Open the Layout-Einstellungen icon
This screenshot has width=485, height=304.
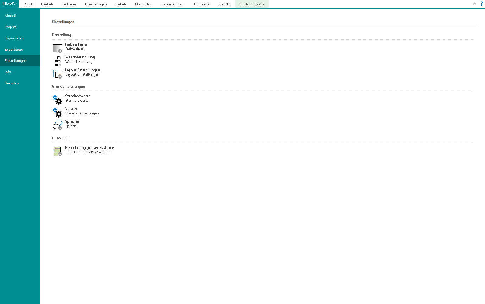click(57, 74)
